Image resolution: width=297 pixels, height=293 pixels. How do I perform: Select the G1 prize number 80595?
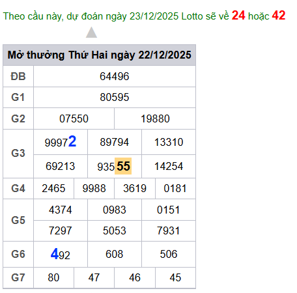point(115,97)
